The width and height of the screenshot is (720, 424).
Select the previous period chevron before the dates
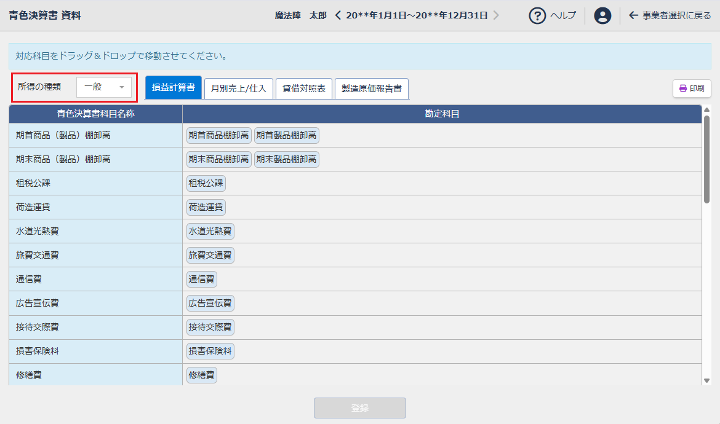coord(337,17)
